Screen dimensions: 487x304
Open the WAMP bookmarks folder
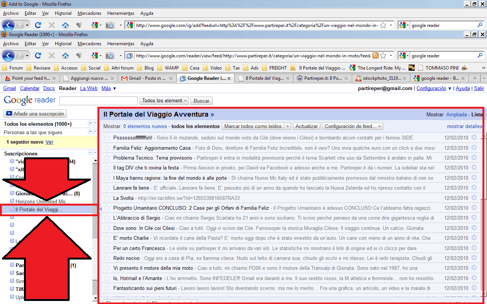(x=169, y=68)
